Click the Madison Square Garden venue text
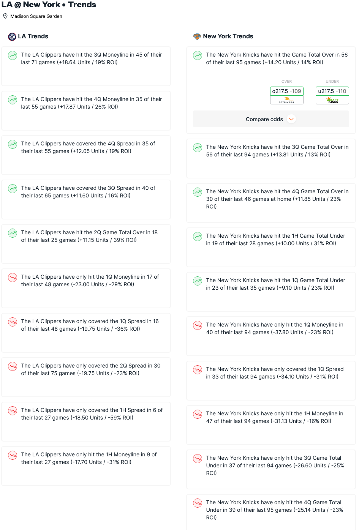 pyautogui.click(x=36, y=16)
